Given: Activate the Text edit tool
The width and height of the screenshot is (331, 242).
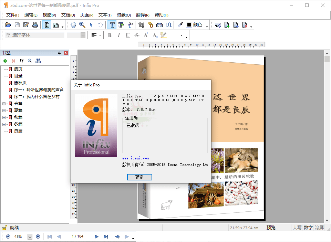Looking at the screenshot, I should click(x=112, y=25).
